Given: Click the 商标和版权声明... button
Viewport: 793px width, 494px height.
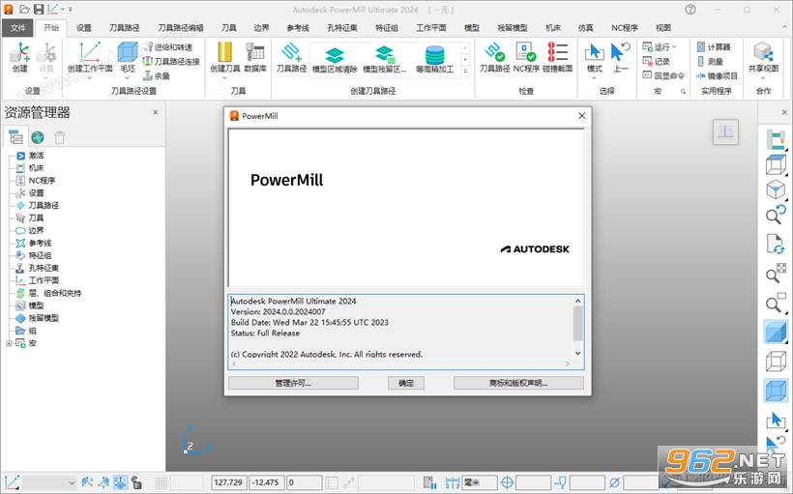Looking at the screenshot, I should click(x=518, y=383).
